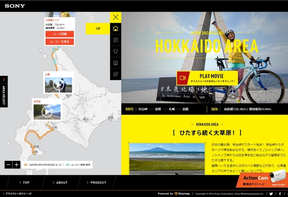The height and width of the screenshot is (197, 288).
Task: Open the document icon in the side menu
Action: coord(116,40)
